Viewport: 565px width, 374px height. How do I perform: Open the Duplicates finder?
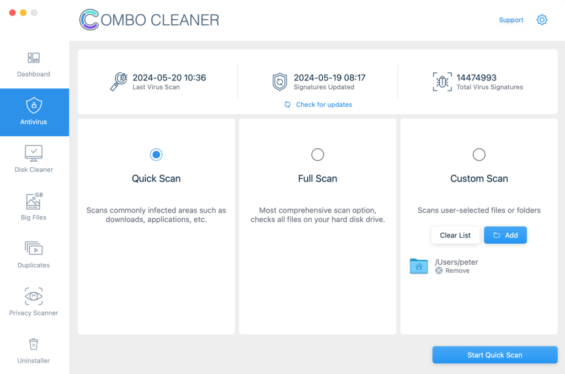point(33,254)
